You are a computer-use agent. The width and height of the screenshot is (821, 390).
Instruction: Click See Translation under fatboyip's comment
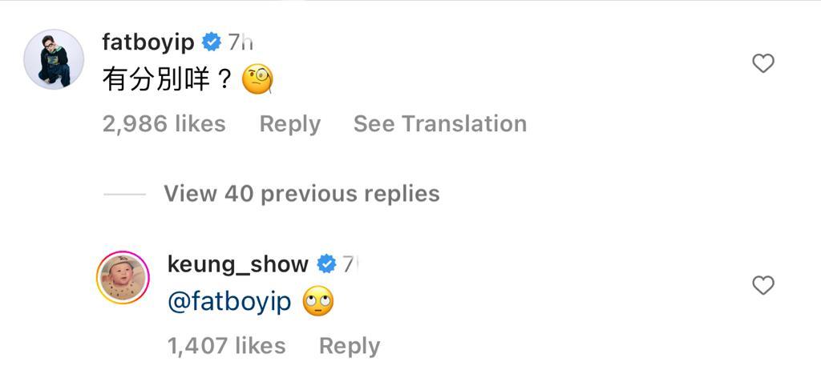[440, 124]
